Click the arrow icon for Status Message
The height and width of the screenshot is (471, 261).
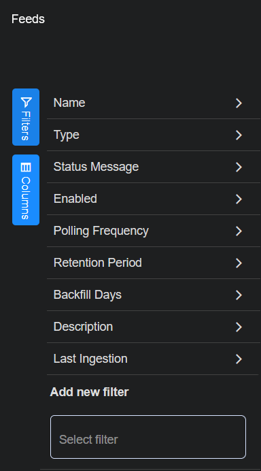[239, 167]
